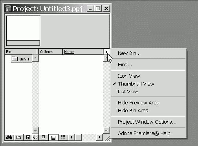This screenshot has width=198, height=146.
Task: Click the Bin 1 folder icon
Action: (x=15, y=59)
